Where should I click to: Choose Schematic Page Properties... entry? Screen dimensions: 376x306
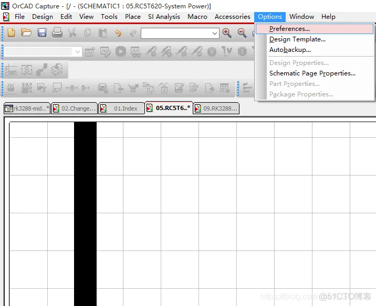[x=315, y=73]
